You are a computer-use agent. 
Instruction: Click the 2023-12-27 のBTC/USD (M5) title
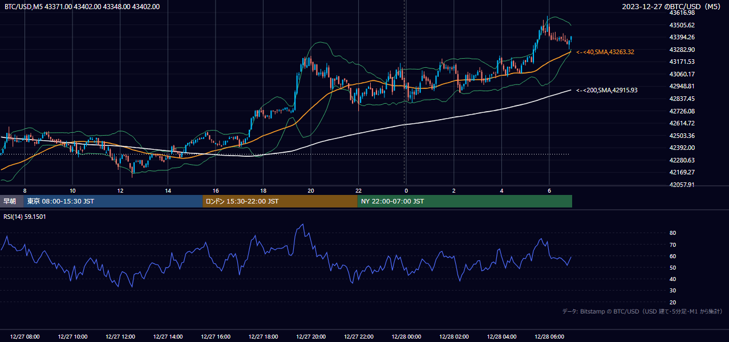673,7
